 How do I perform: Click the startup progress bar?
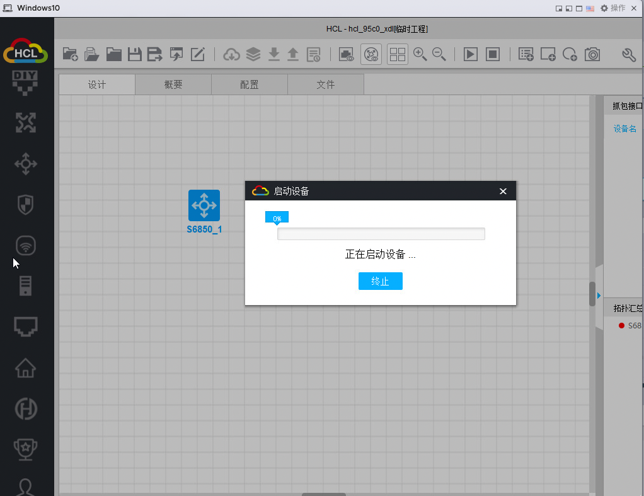(x=381, y=234)
